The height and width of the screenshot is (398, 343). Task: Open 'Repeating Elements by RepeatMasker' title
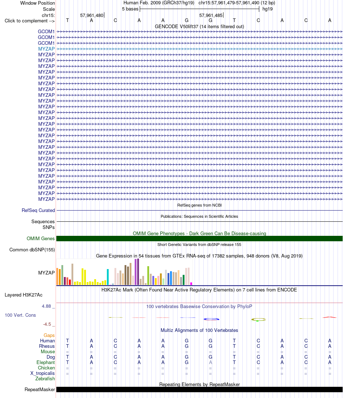pyautogui.click(x=199, y=384)
